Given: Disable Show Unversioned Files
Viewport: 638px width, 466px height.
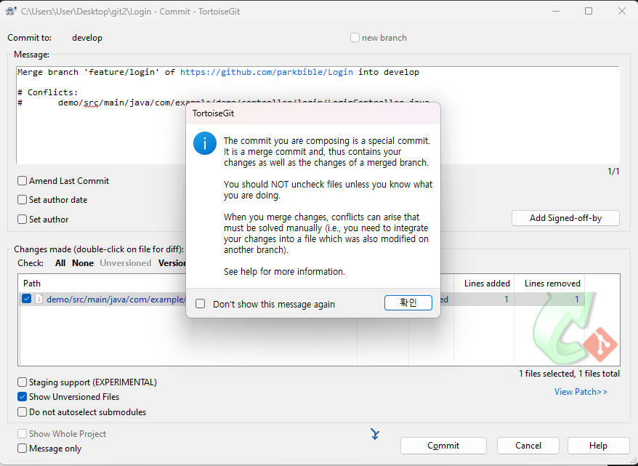Looking at the screenshot, I should [x=22, y=397].
